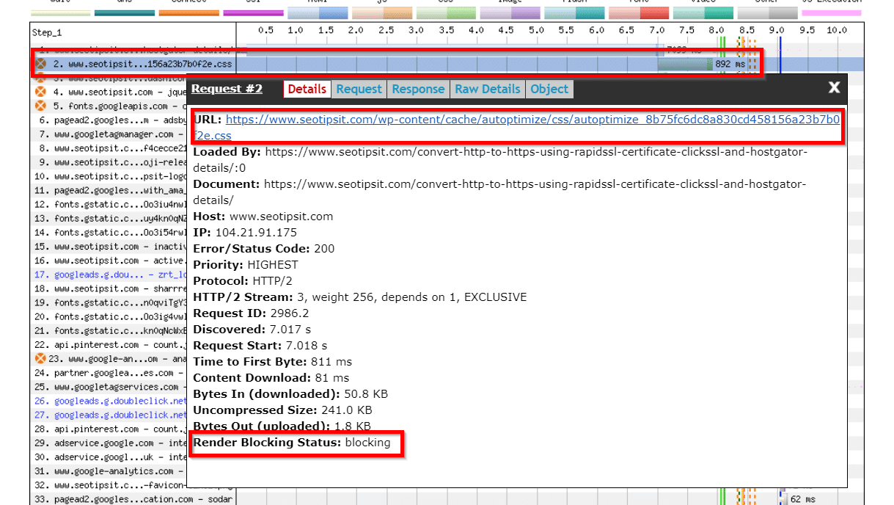This screenshot has width=894, height=505.
Task: Click the 892 ms timing bar
Action: pyautogui.click(x=684, y=65)
